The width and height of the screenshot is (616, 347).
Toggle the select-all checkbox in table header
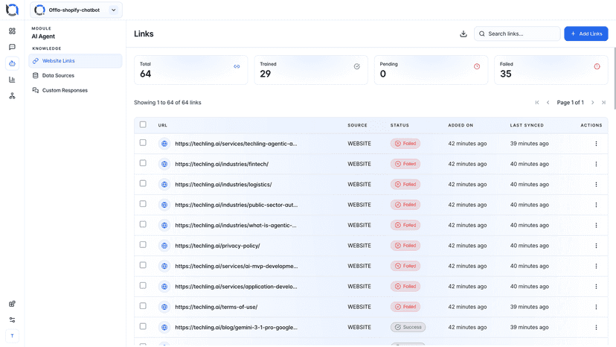[x=143, y=124]
